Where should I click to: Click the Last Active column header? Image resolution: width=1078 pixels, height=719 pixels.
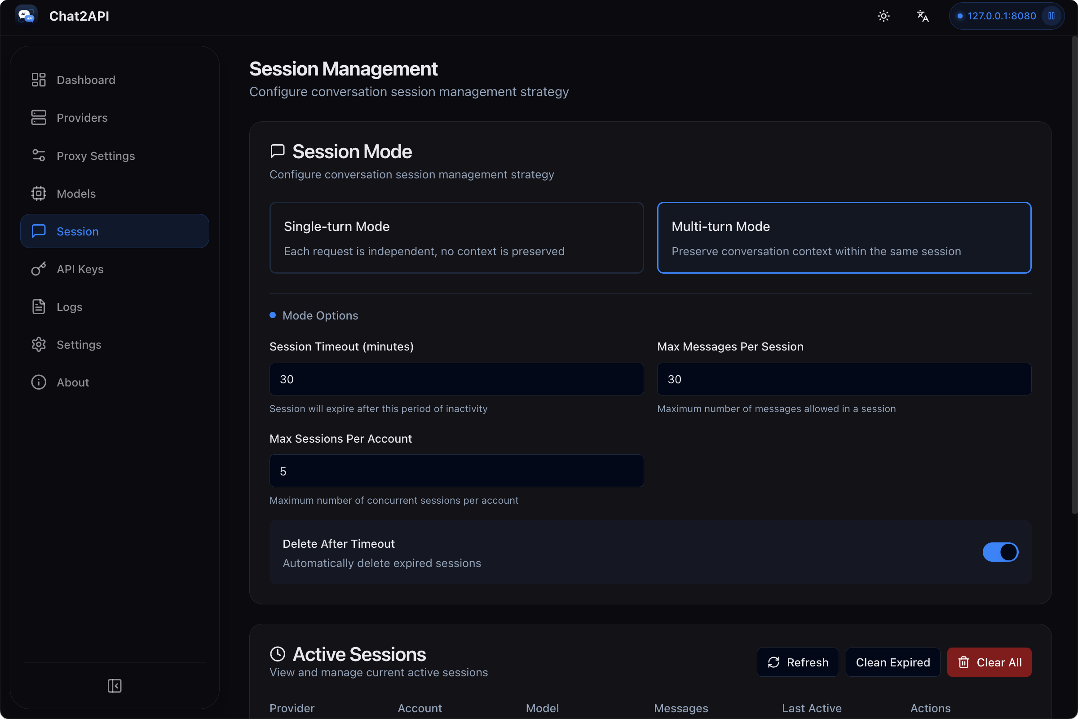pos(812,708)
